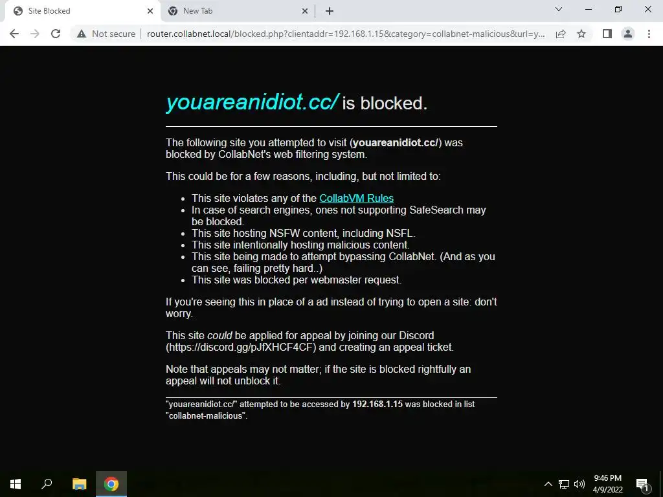Screen dimensions: 663x497
Task: Reload the blocked page
Action: (56, 34)
